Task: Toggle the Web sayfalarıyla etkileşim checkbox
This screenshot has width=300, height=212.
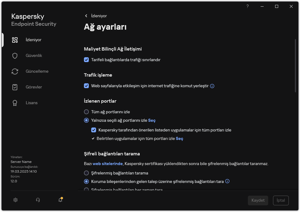Action: pos(86,86)
